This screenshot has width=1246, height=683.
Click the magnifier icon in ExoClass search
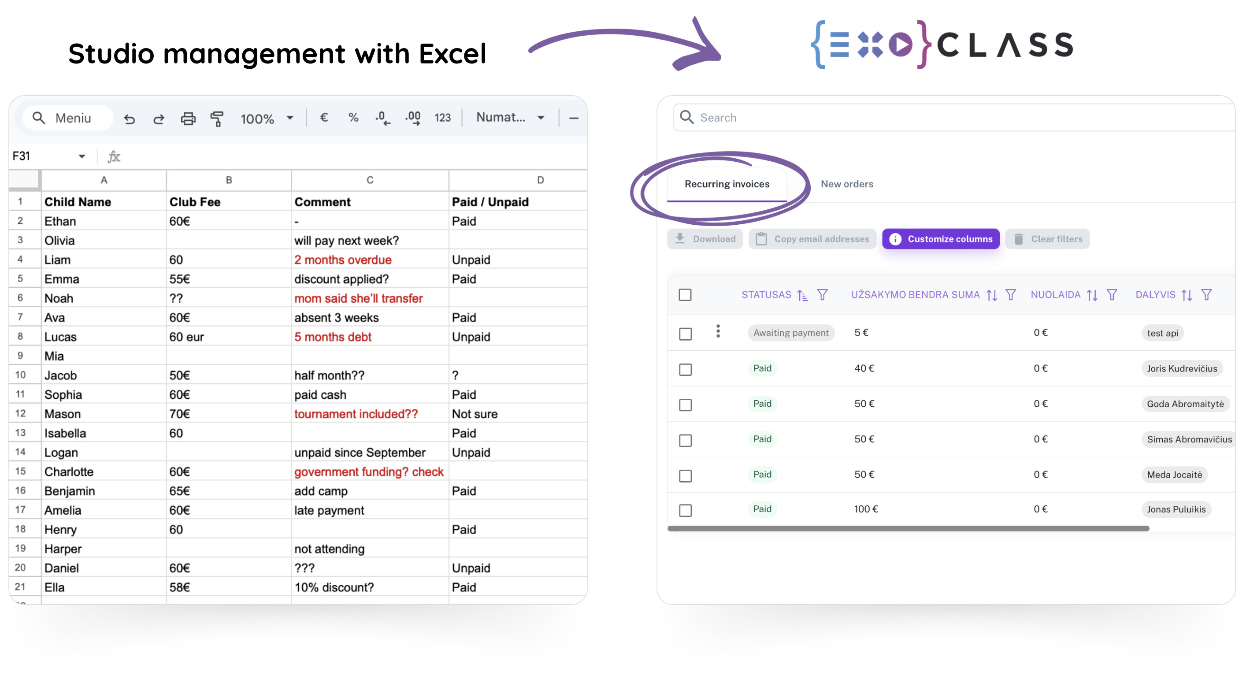coord(686,117)
